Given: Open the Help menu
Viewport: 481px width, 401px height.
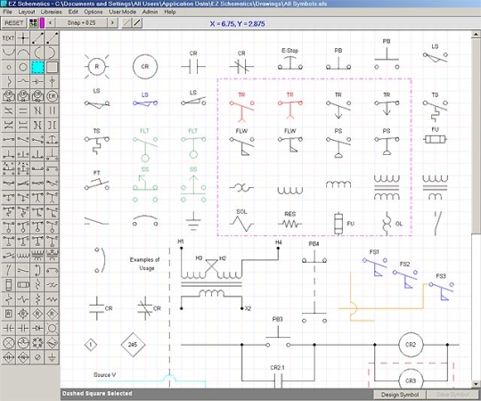Looking at the screenshot, I should [170, 12].
